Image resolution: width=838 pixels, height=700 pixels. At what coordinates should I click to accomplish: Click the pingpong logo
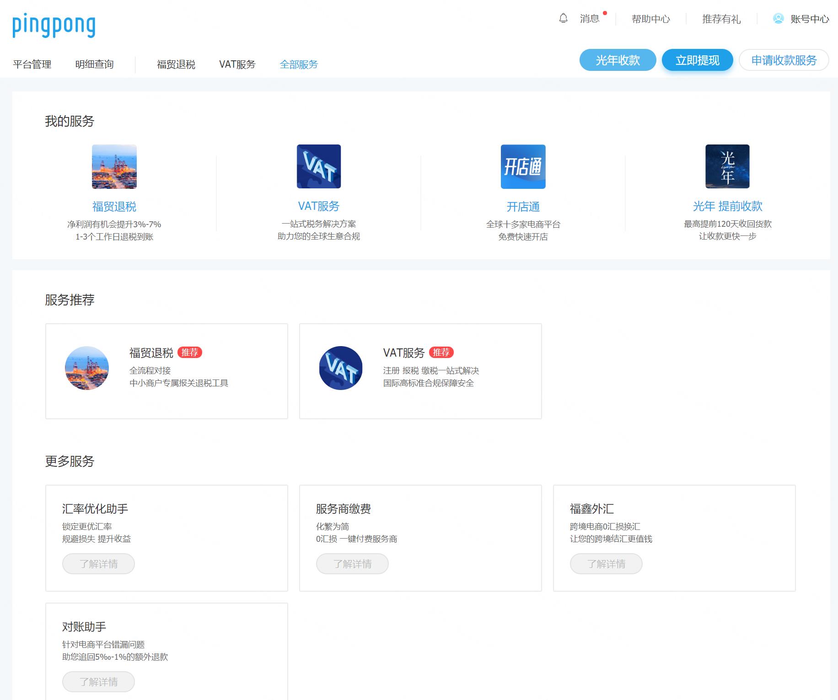(x=54, y=26)
